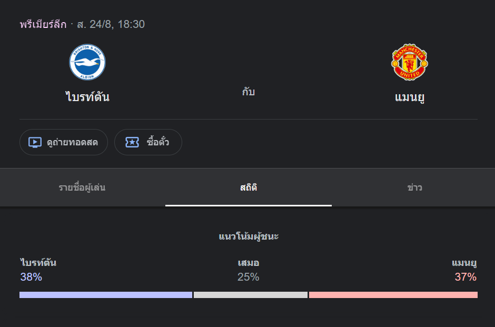The width and height of the screenshot is (495, 327).
Task: Click the live broadcast TV icon
Action: point(35,142)
